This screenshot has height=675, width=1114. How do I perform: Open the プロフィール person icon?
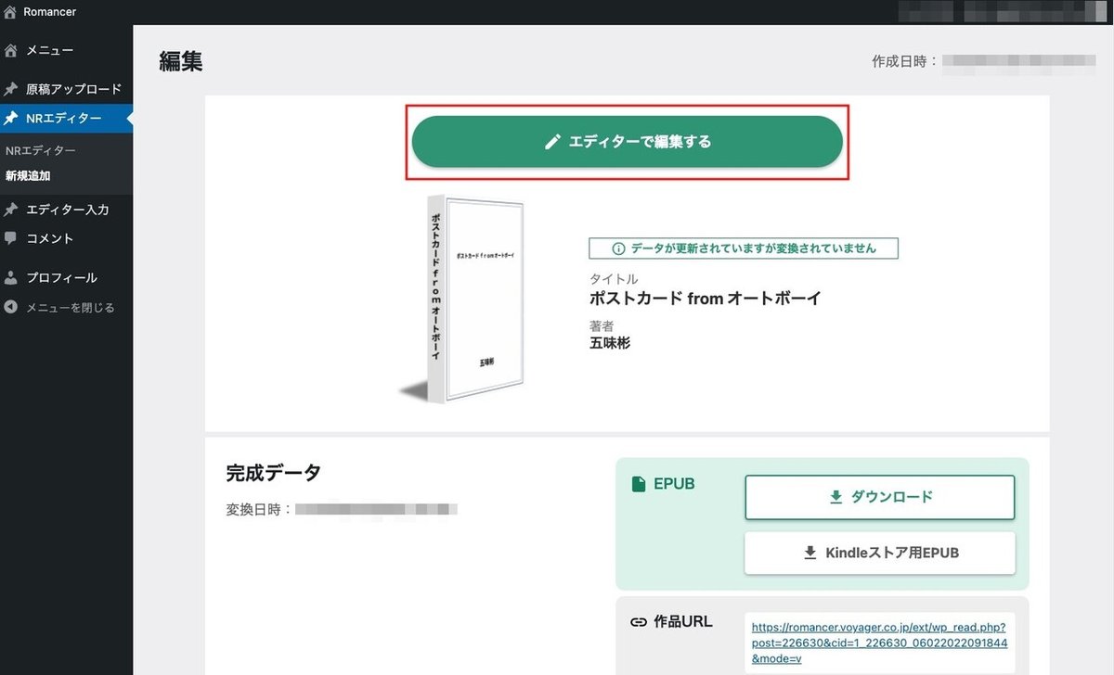[x=13, y=276]
